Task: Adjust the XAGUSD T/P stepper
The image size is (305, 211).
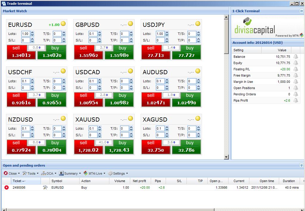Action: tap(198, 135)
